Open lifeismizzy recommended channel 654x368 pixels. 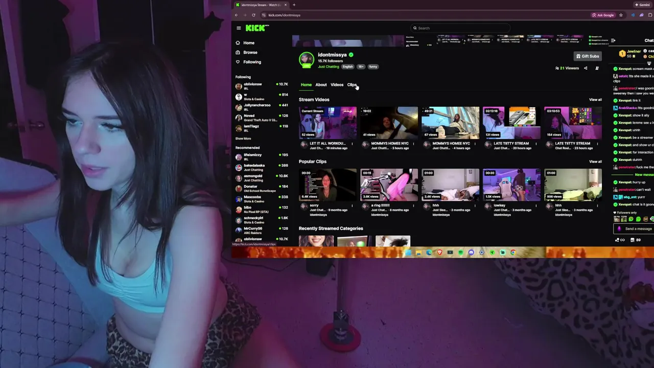pos(262,156)
